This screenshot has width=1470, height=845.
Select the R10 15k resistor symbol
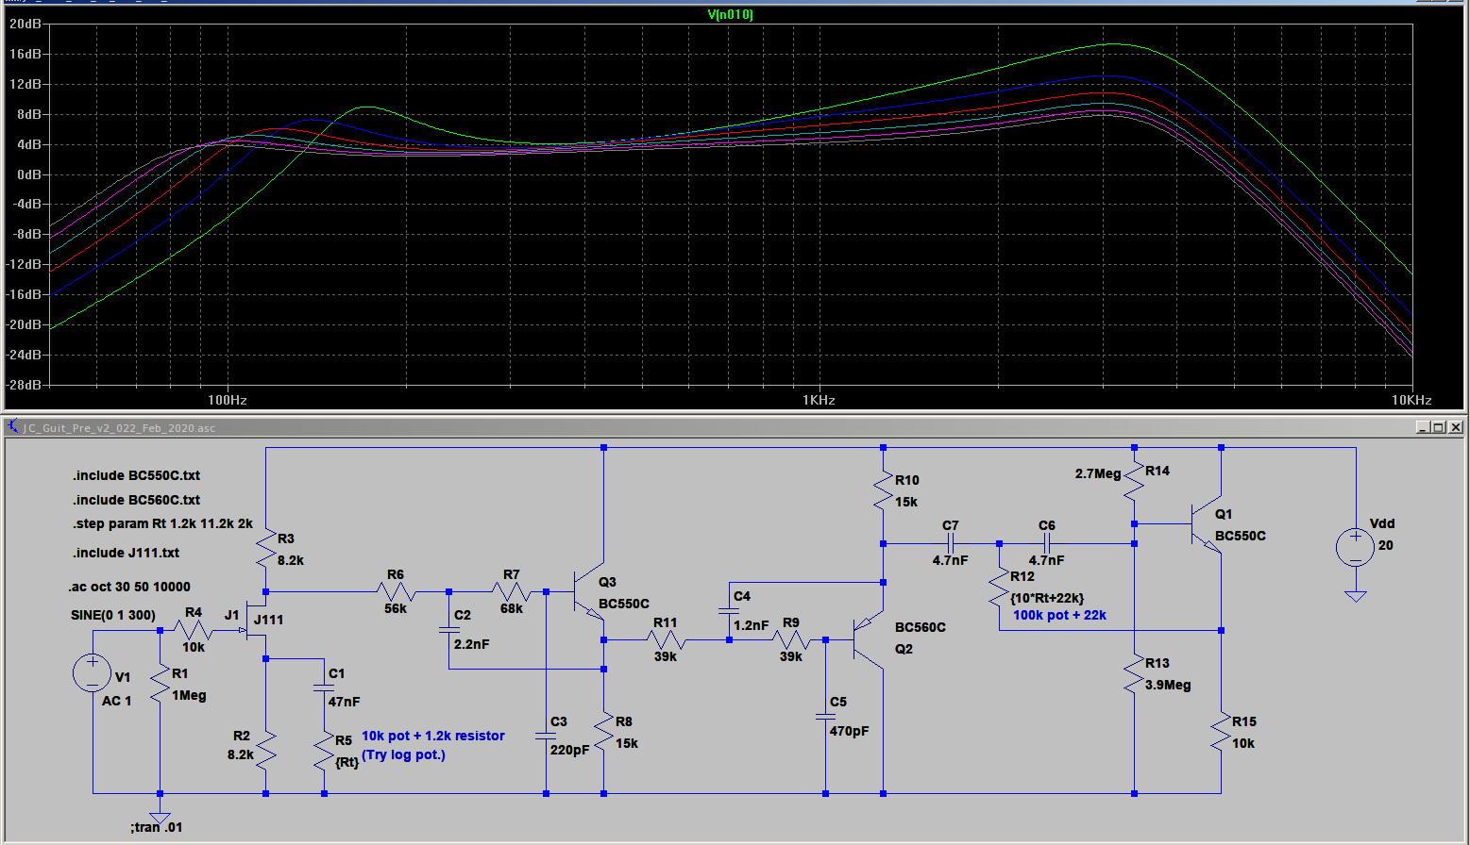883,490
